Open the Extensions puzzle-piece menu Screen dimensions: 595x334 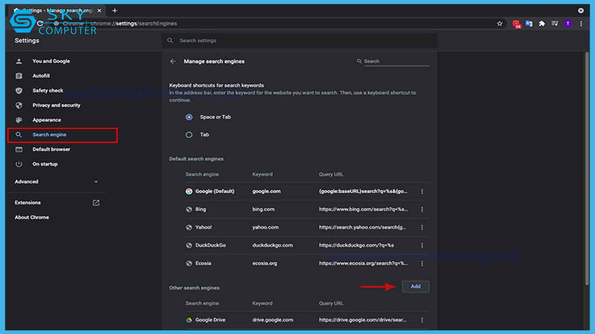pos(542,24)
